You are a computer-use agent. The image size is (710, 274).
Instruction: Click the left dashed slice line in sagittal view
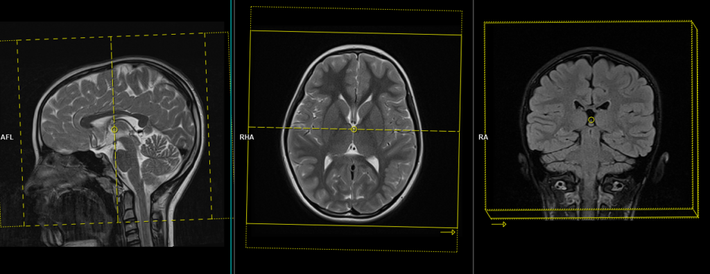pos(20,133)
